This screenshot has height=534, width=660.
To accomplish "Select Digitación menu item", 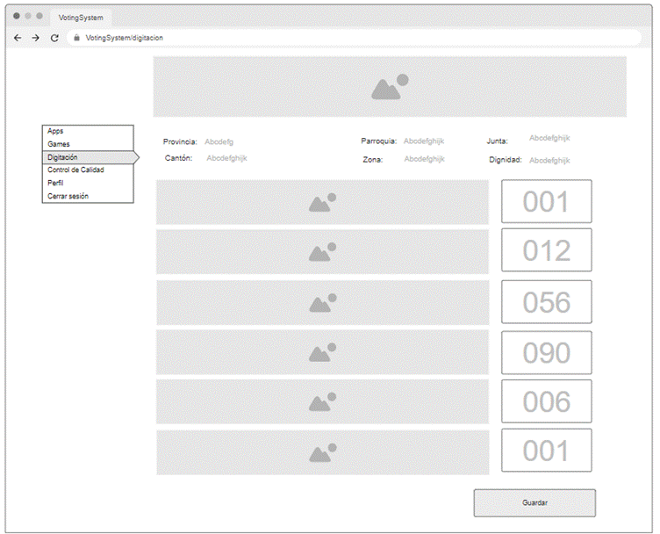I will (63, 157).
